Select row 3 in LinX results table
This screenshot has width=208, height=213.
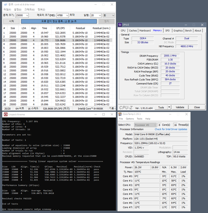click(57, 40)
